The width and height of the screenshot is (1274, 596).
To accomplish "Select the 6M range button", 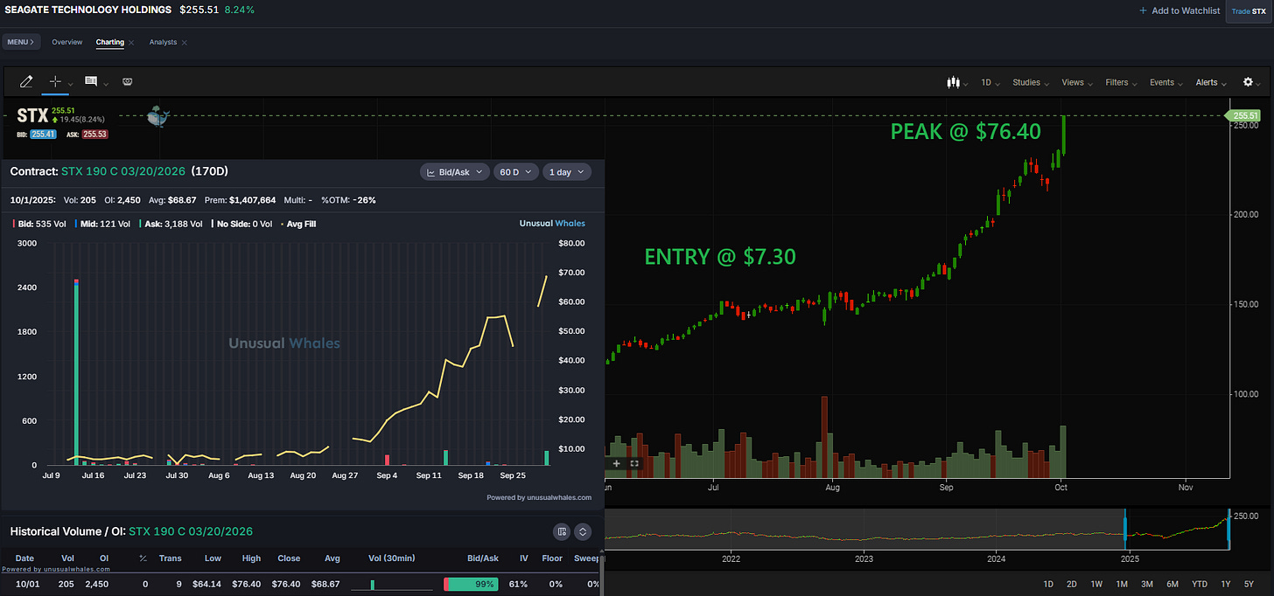I will click(1172, 584).
